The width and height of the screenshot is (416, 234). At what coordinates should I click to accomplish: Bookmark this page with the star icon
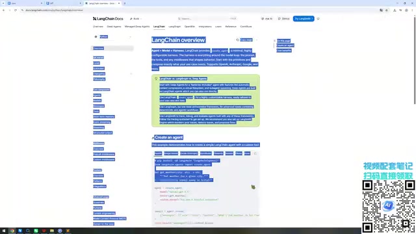(387, 10)
